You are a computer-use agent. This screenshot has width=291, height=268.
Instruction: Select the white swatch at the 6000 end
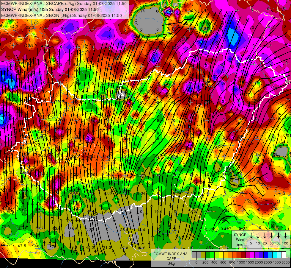pyautogui.click(x=283, y=255)
